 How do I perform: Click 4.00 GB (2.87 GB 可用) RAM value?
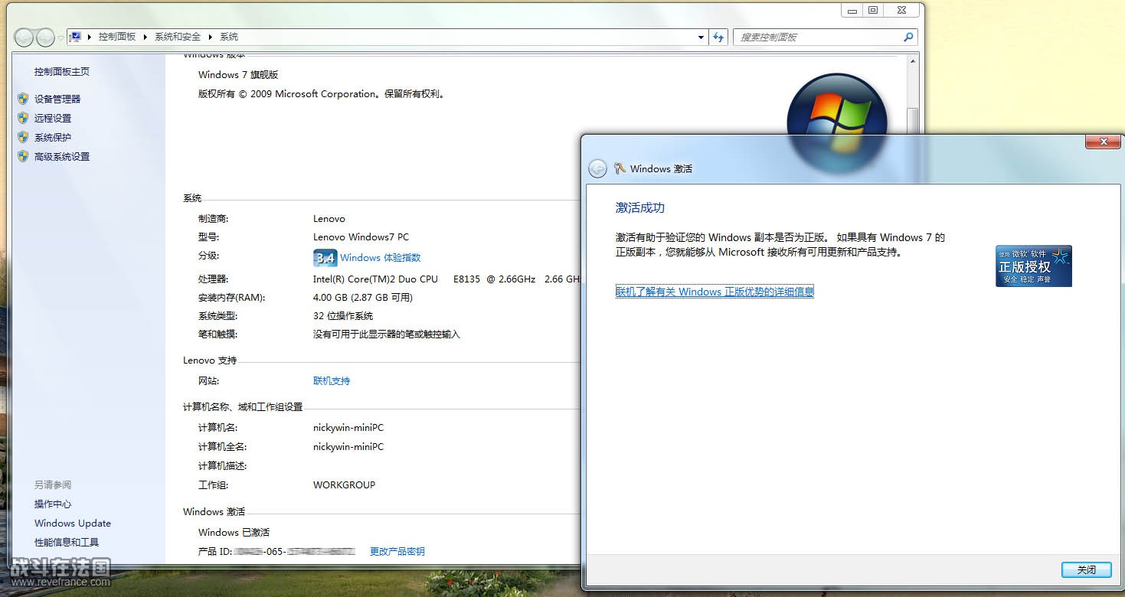[363, 297]
